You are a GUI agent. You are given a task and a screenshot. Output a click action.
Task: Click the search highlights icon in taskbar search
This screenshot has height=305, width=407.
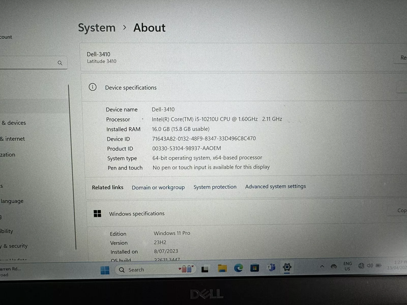[x=186, y=269]
